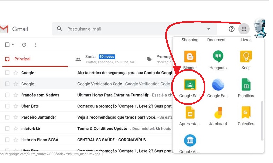Star the misterb&b email
The image size is (273, 163).
coord(16,129)
